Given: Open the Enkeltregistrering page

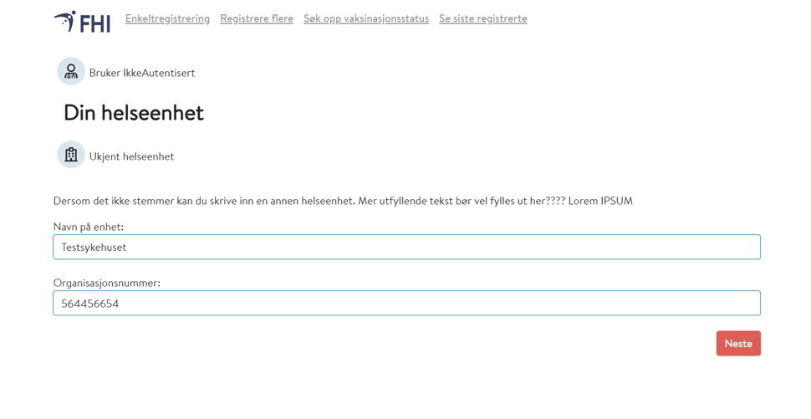Looking at the screenshot, I should 167,18.
